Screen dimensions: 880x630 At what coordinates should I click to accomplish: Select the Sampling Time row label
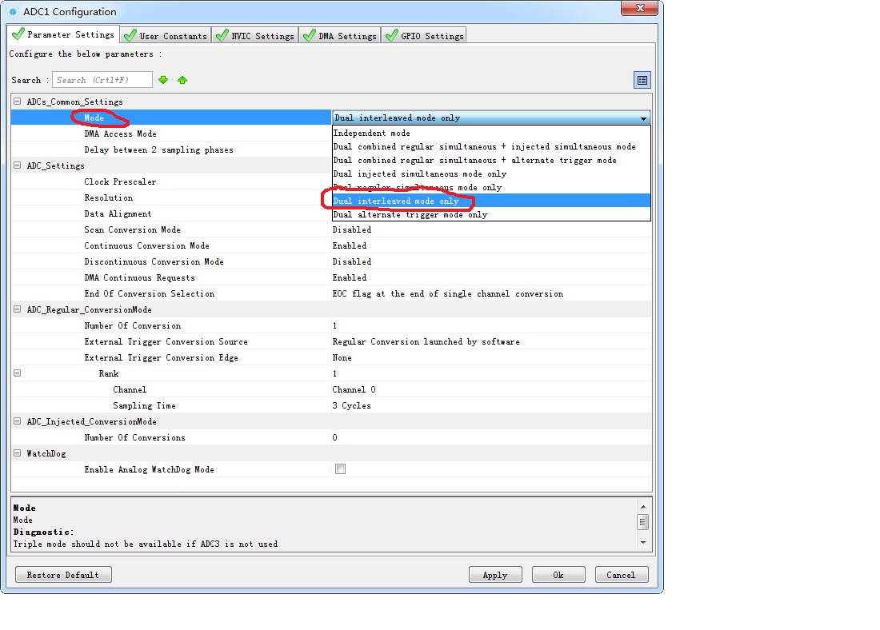coord(144,405)
